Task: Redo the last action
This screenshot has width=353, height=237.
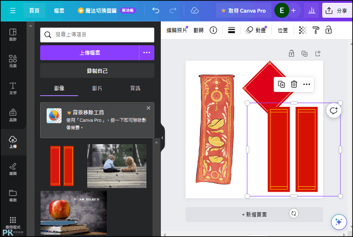Action: click(x=173, y=10)
